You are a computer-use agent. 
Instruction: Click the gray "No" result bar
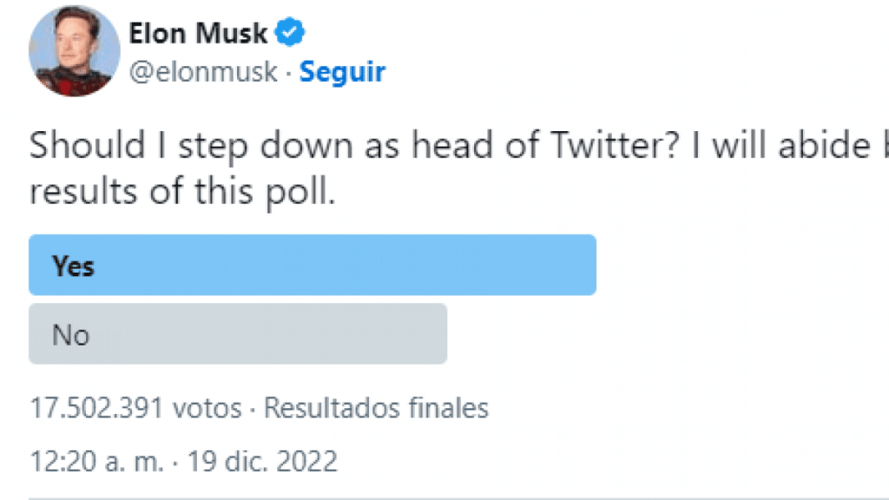[x=237, y=334]
